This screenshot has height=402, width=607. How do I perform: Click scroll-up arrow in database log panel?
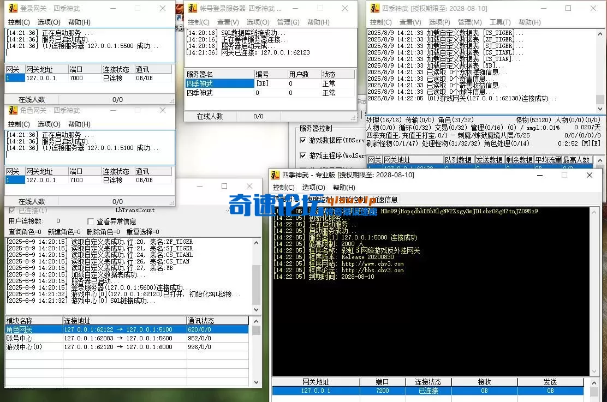[256, 243]
